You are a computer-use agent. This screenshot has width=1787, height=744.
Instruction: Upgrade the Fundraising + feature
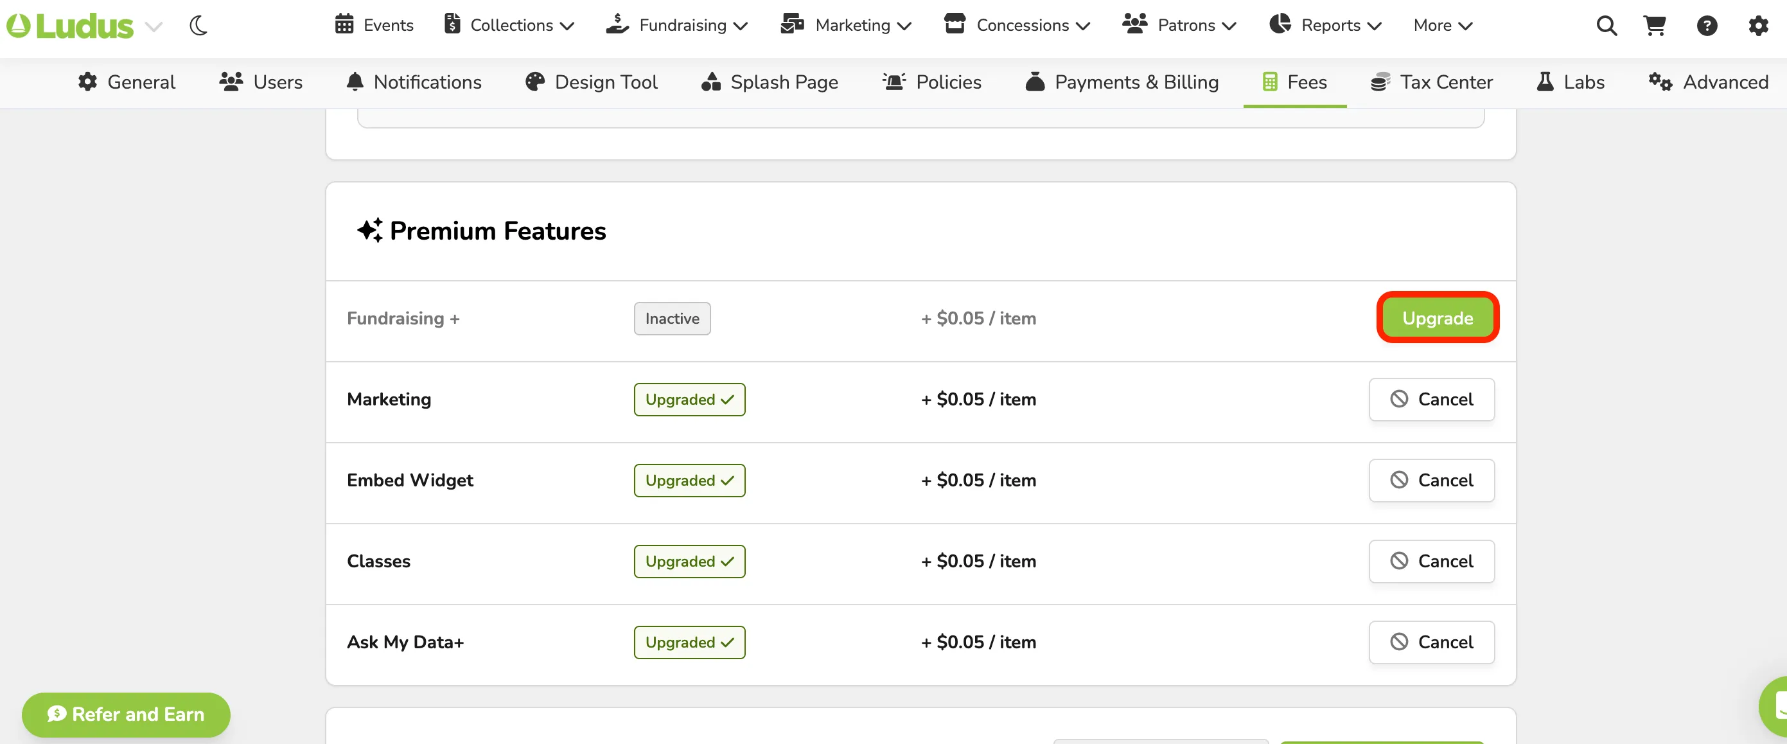[x=1438, y=318]
